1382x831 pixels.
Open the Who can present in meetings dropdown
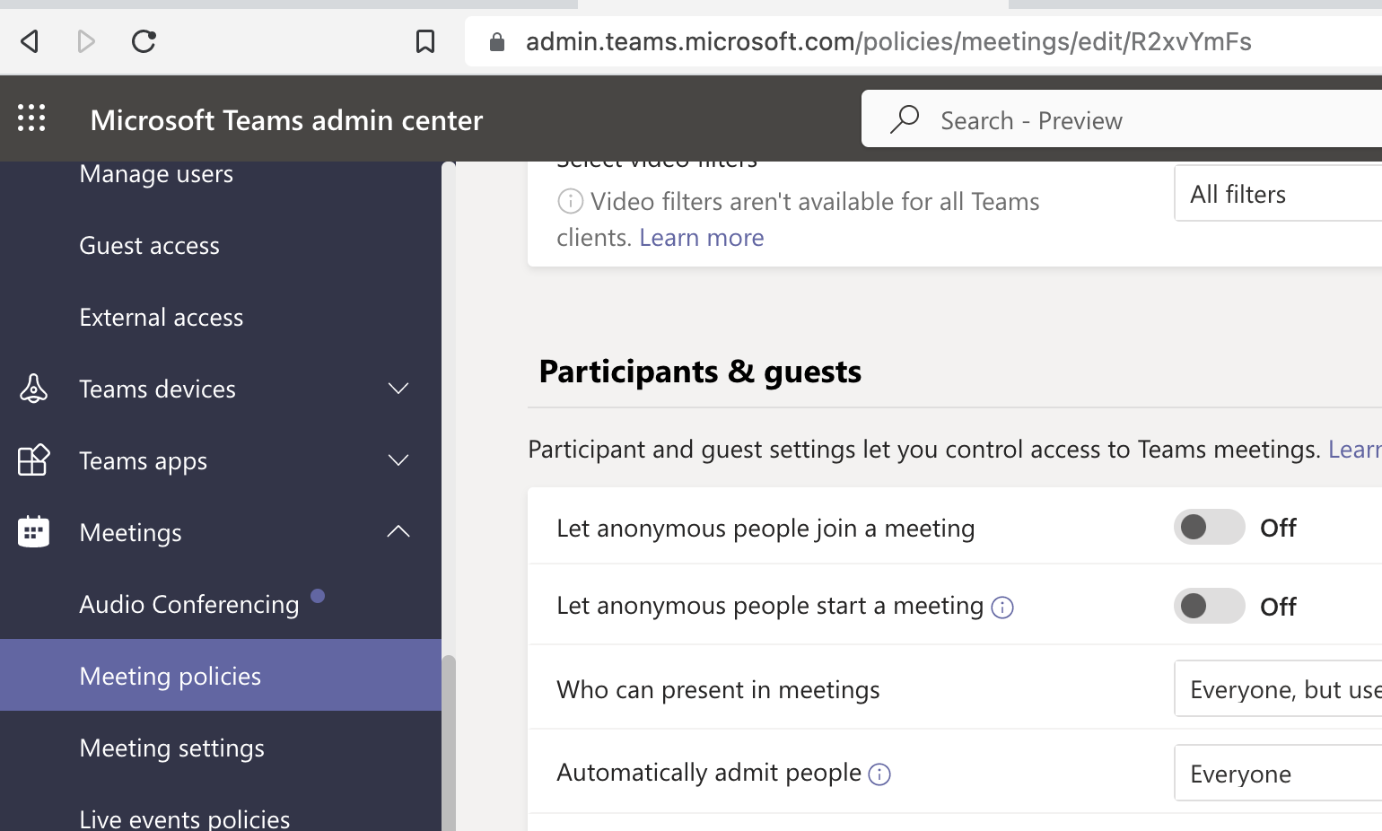tap(1278, 689)
